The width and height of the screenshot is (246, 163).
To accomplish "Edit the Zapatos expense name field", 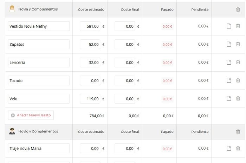I will [x=39, y=44].
